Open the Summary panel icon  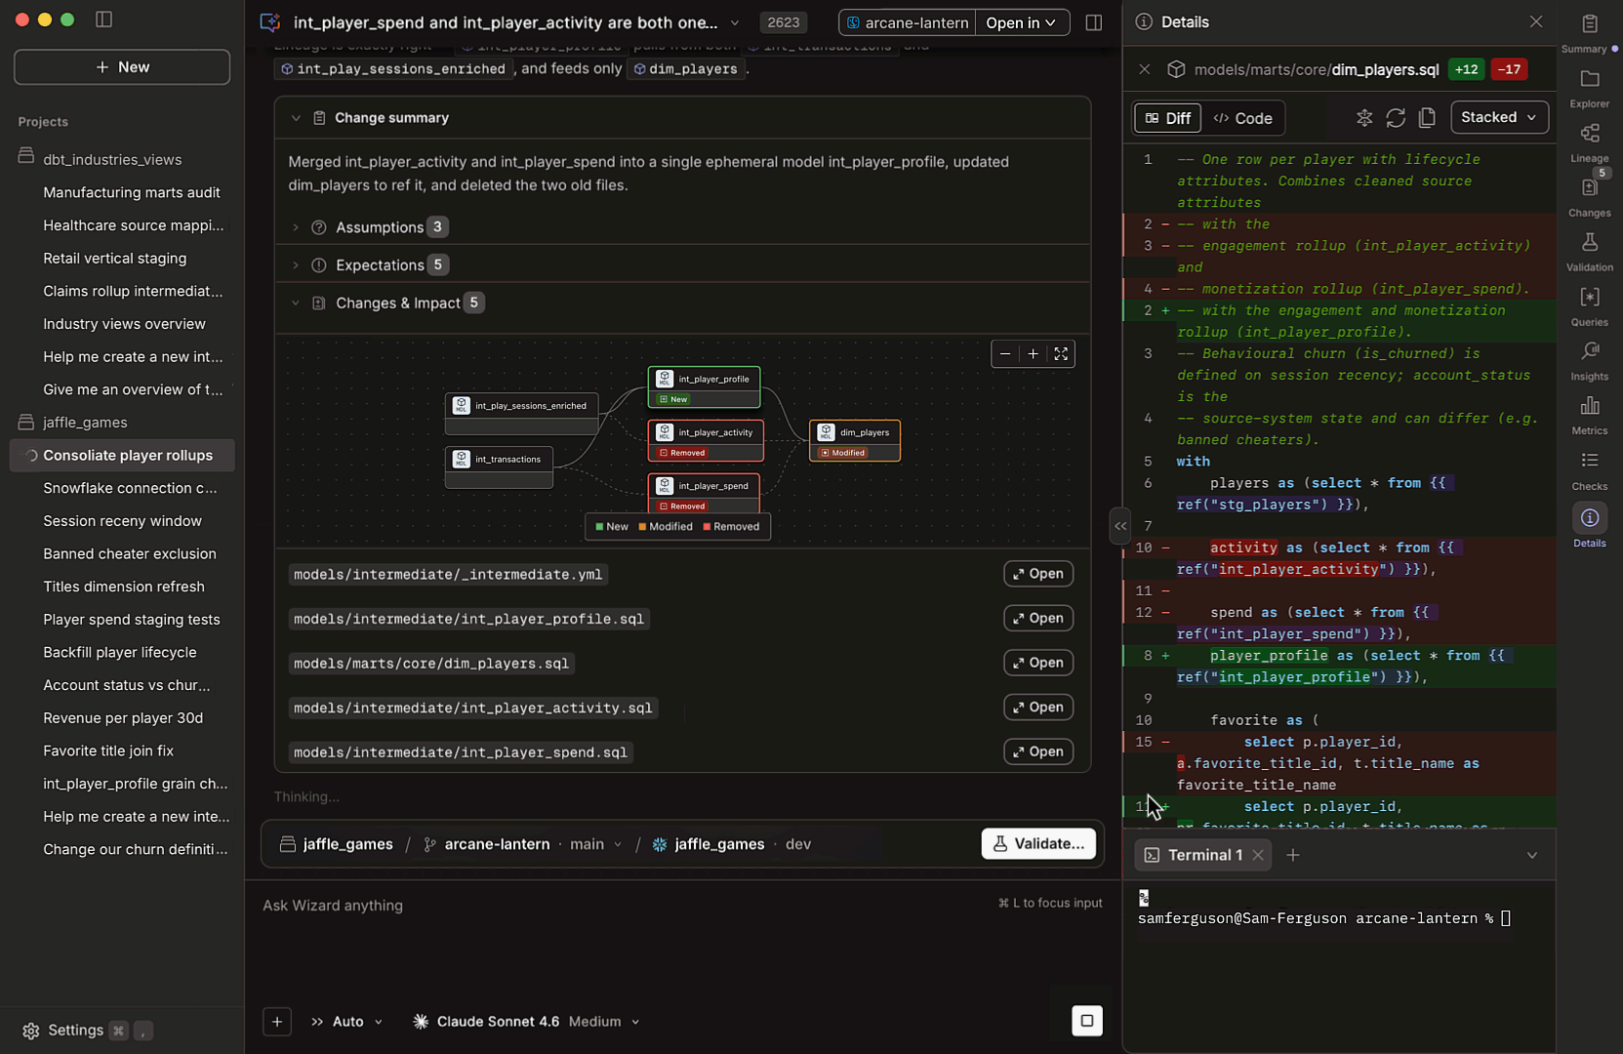[x=1589, y=23]
